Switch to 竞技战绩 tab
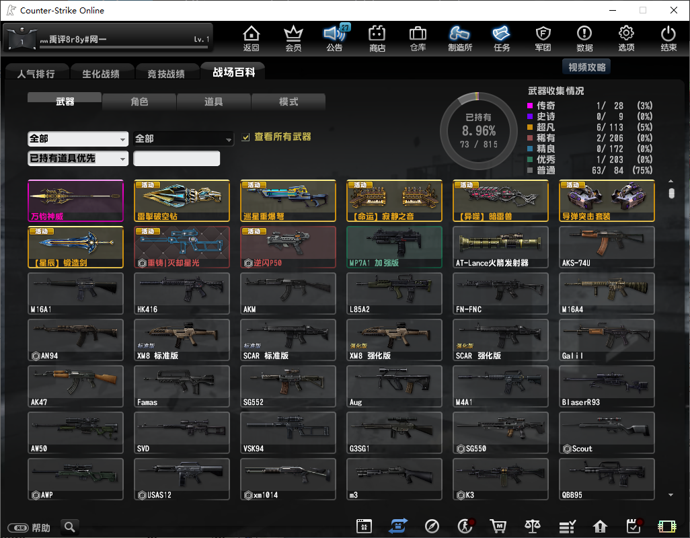Viewport: 690px width, 538px height. pyautogui.click(x=166, y=74)
